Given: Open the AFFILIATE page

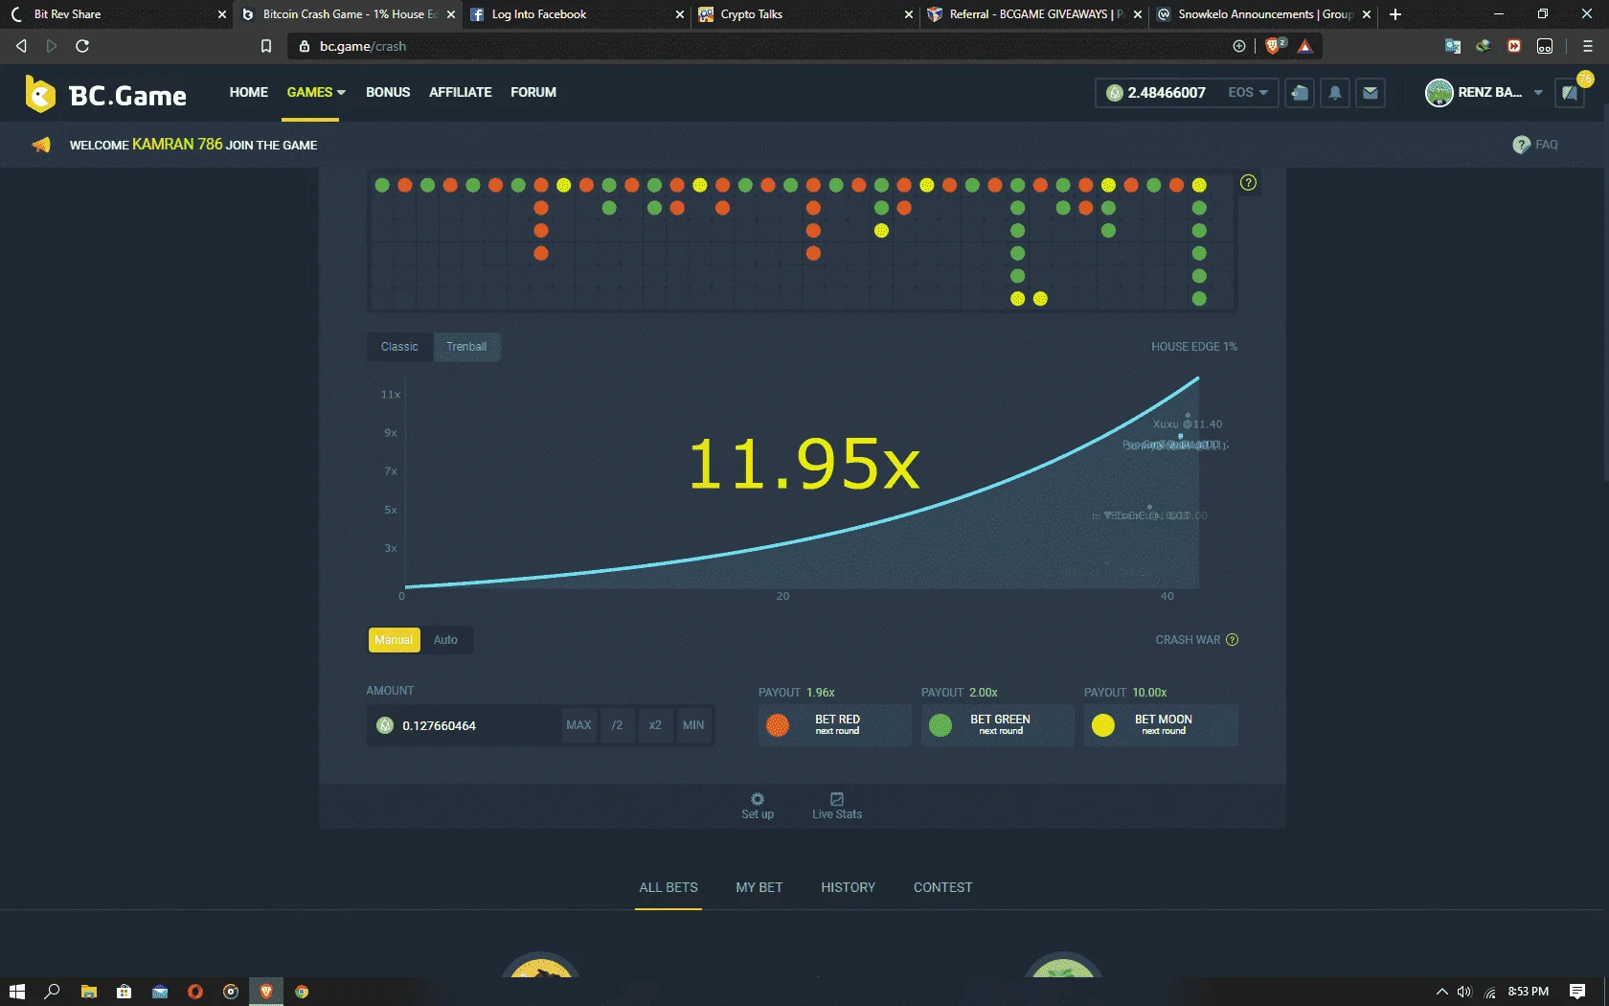Looking at the screenshot, I should coord(461,92).
